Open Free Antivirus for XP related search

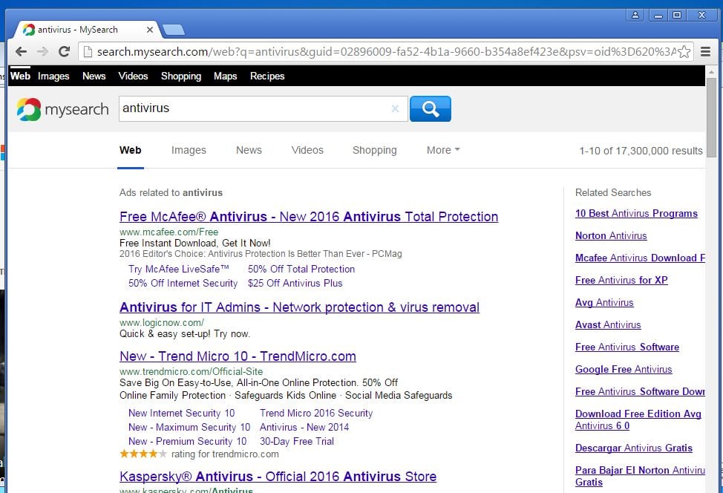pos(621,280)
